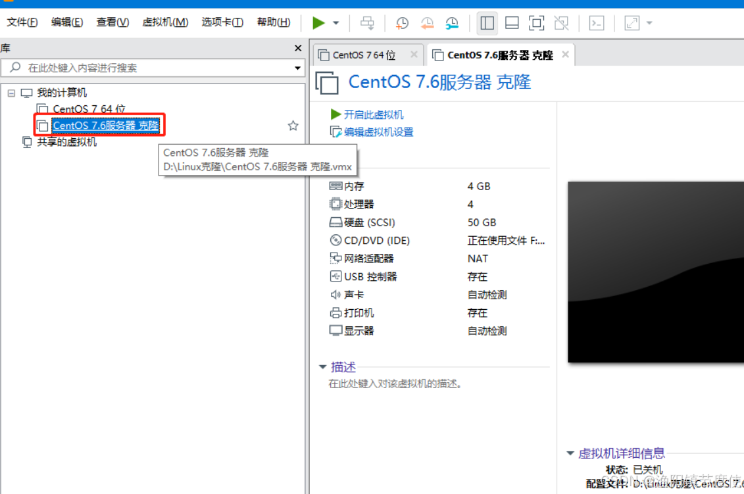Switch to CentOS 7.6服务器 克隆 tab
The height and width of the screenshot is (494, 744).
click(500, 55)
